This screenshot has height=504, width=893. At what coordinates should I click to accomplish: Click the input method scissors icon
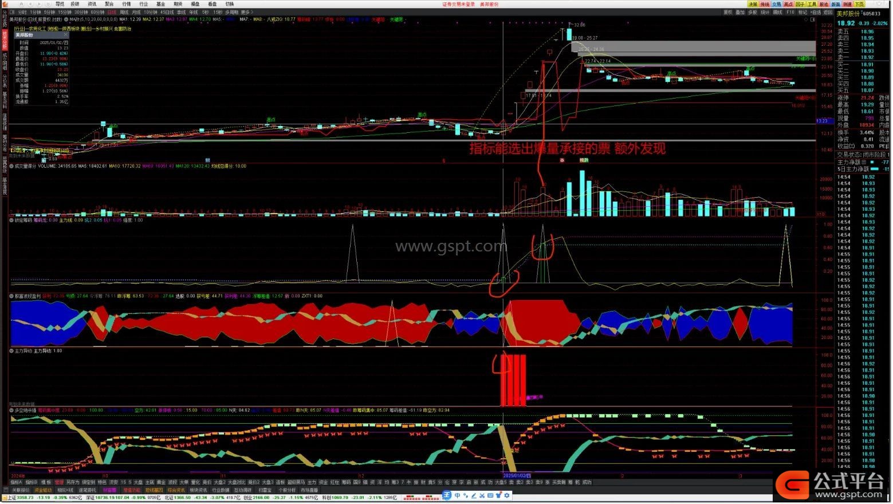[482, 496]
